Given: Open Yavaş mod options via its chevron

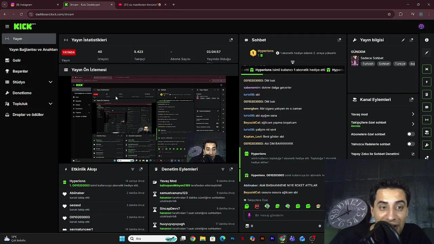Looking at the screenshot, I should click(x=413, y=114).
